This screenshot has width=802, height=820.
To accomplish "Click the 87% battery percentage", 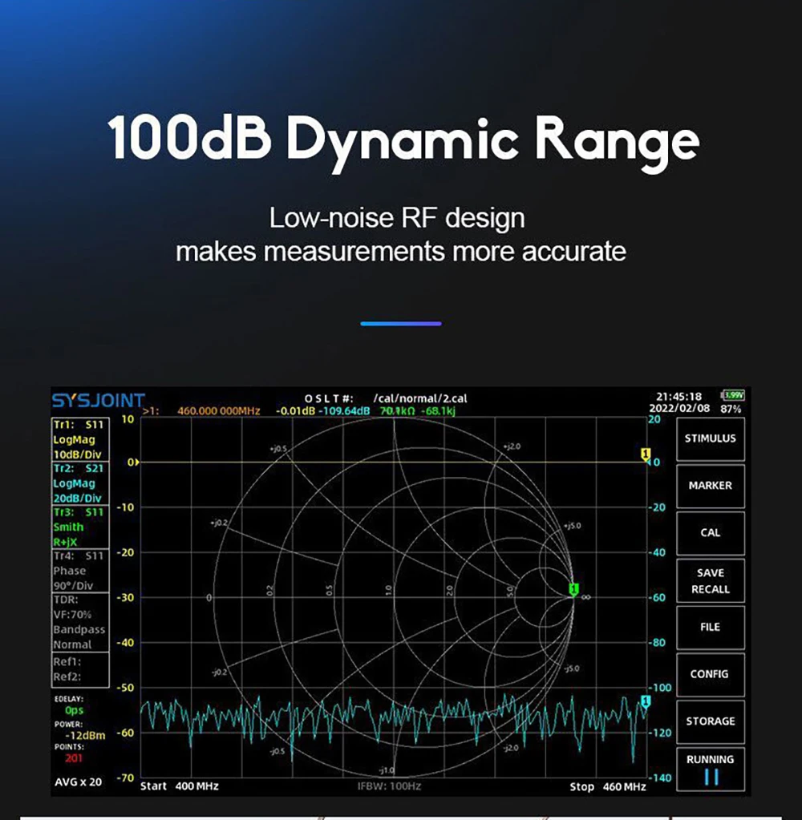I will 731,409.
